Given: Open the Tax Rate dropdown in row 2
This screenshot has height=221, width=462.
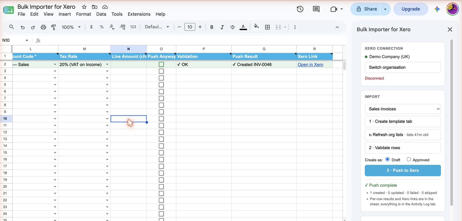Looking at the screenshot, I should [x=107, y=65].
